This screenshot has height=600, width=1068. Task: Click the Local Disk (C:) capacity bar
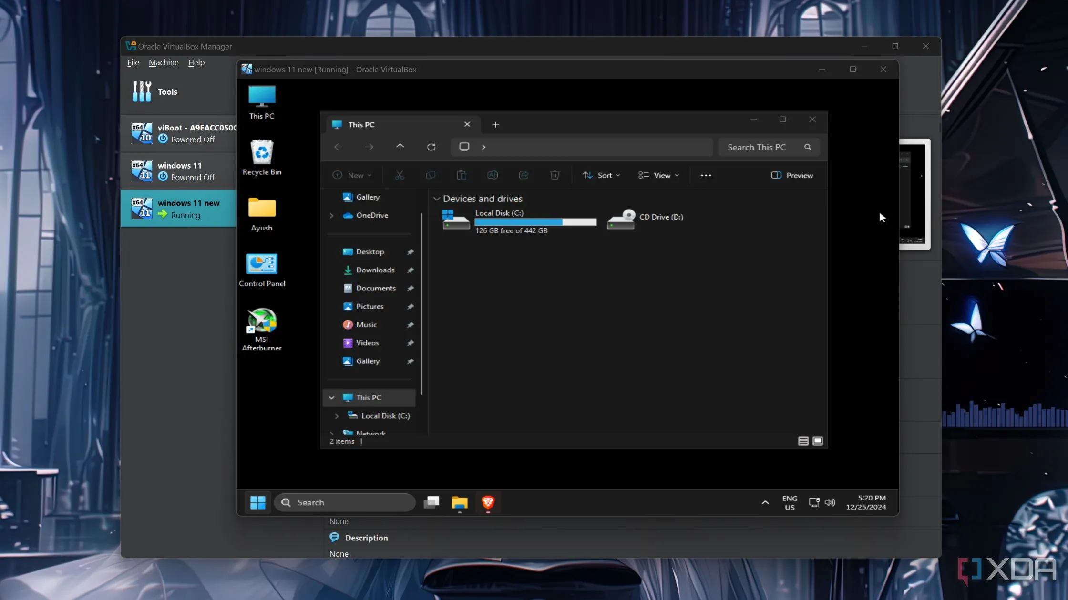(x=535, y=222)
